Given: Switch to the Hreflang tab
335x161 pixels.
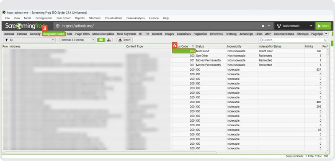Looking at the screenshot, I should pos(231,34).
